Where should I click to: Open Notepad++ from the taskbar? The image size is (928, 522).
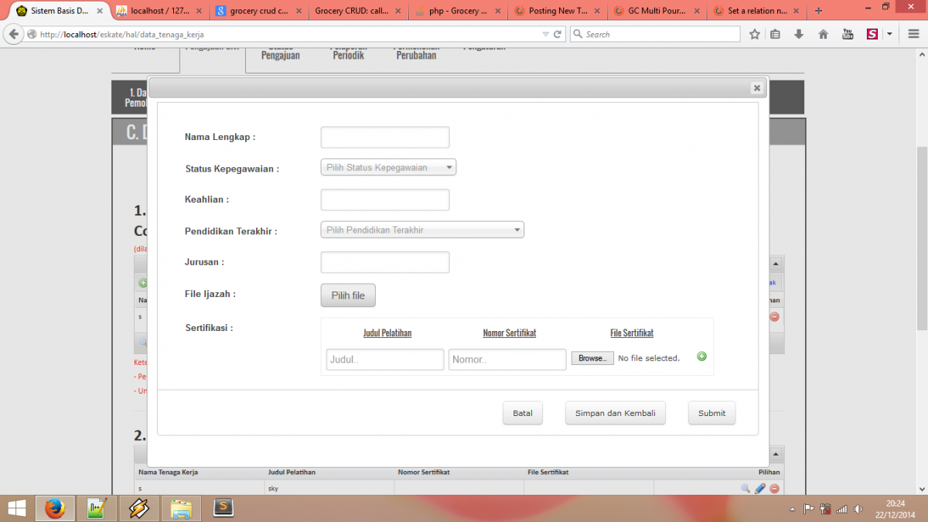pos(97,508)
